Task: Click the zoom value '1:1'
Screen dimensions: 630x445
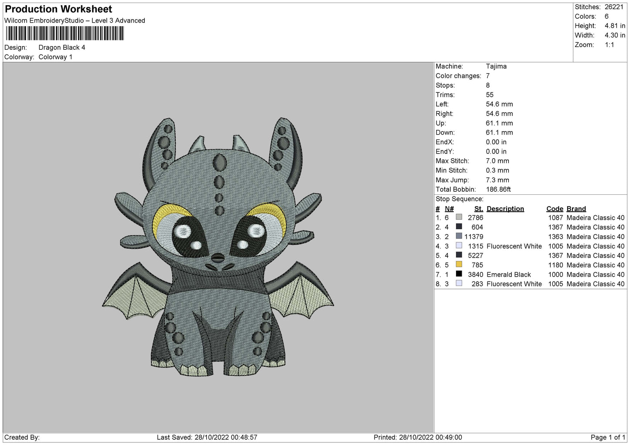Action: point(609,45)
